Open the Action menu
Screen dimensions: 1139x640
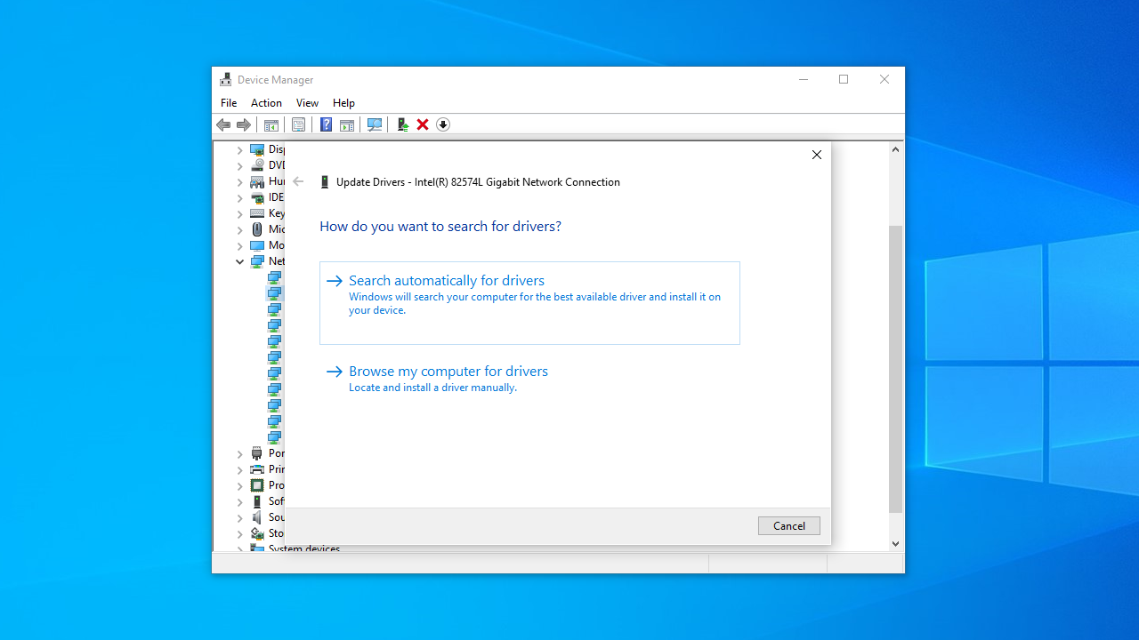pyautogui.click(x=266, y=103)
